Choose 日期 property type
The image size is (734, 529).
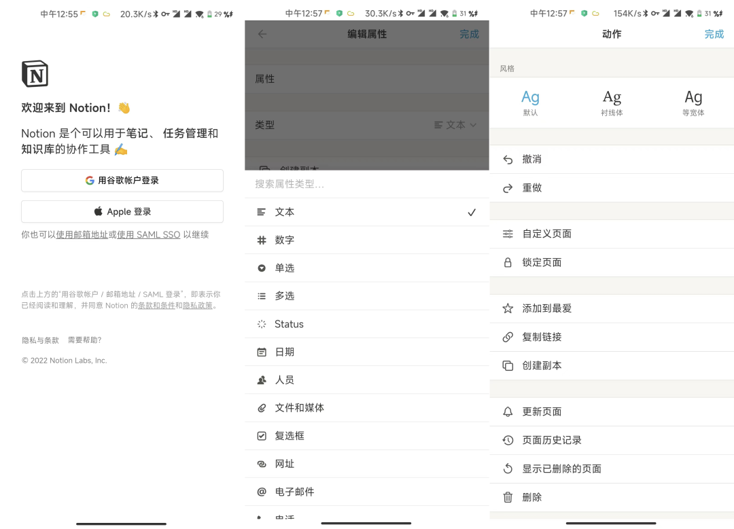tap(367, 352)
